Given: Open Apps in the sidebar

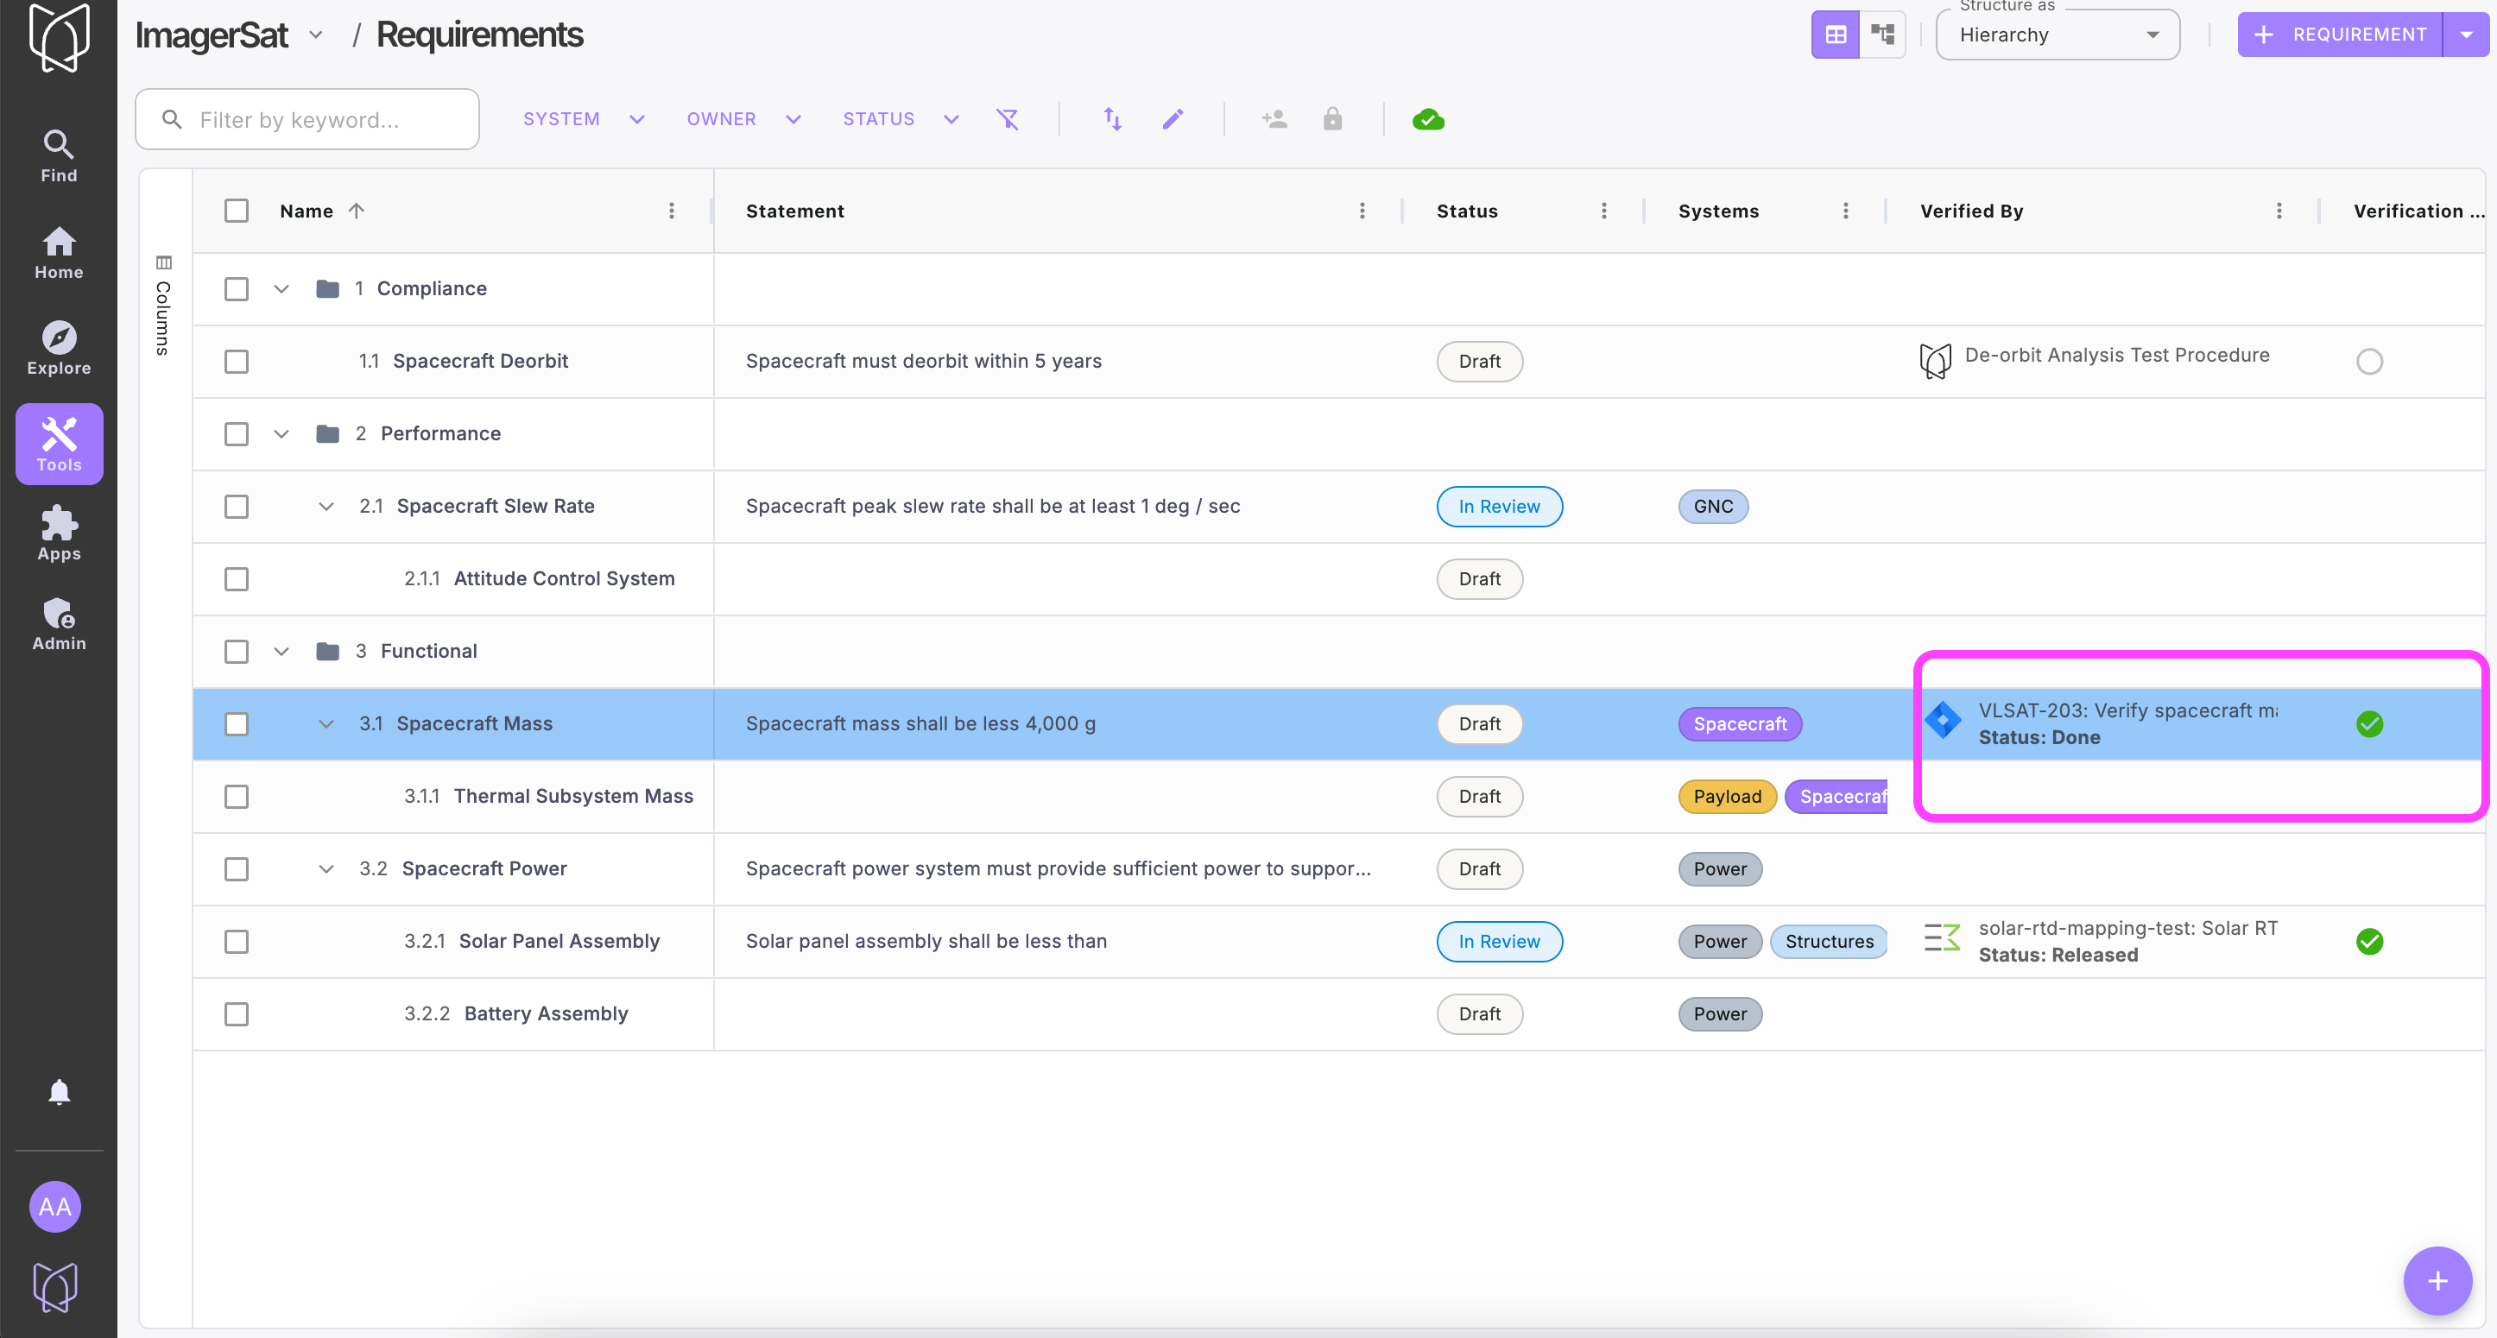Looking at the screenshot, I should coord(59,533).
